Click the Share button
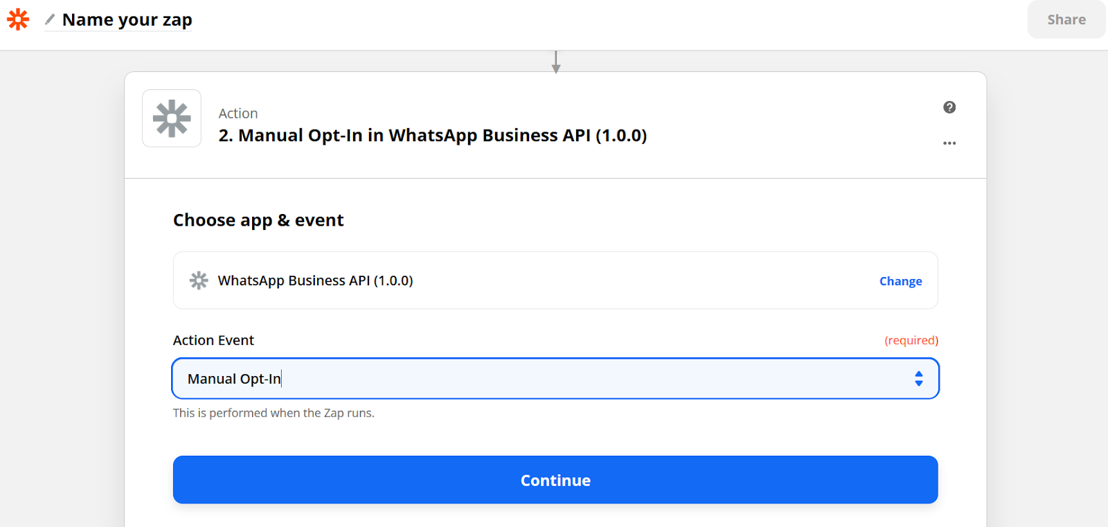Image resolution: width=1108 pixels, height=527 pixels. click(1066, 19)
